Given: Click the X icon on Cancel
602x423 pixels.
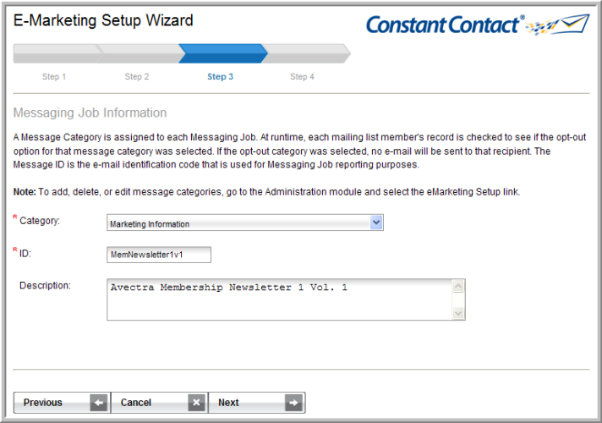Looking at the screenshot, I should pyautogui.click(x=196, y=403).
